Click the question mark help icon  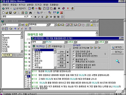pyautogui.click(x=105, y=54)
